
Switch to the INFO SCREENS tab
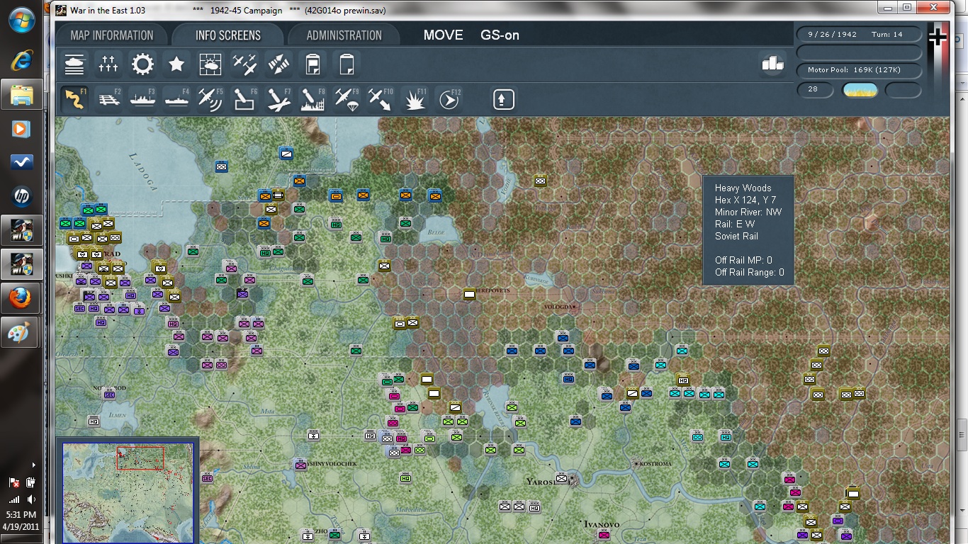click(228, 35)
